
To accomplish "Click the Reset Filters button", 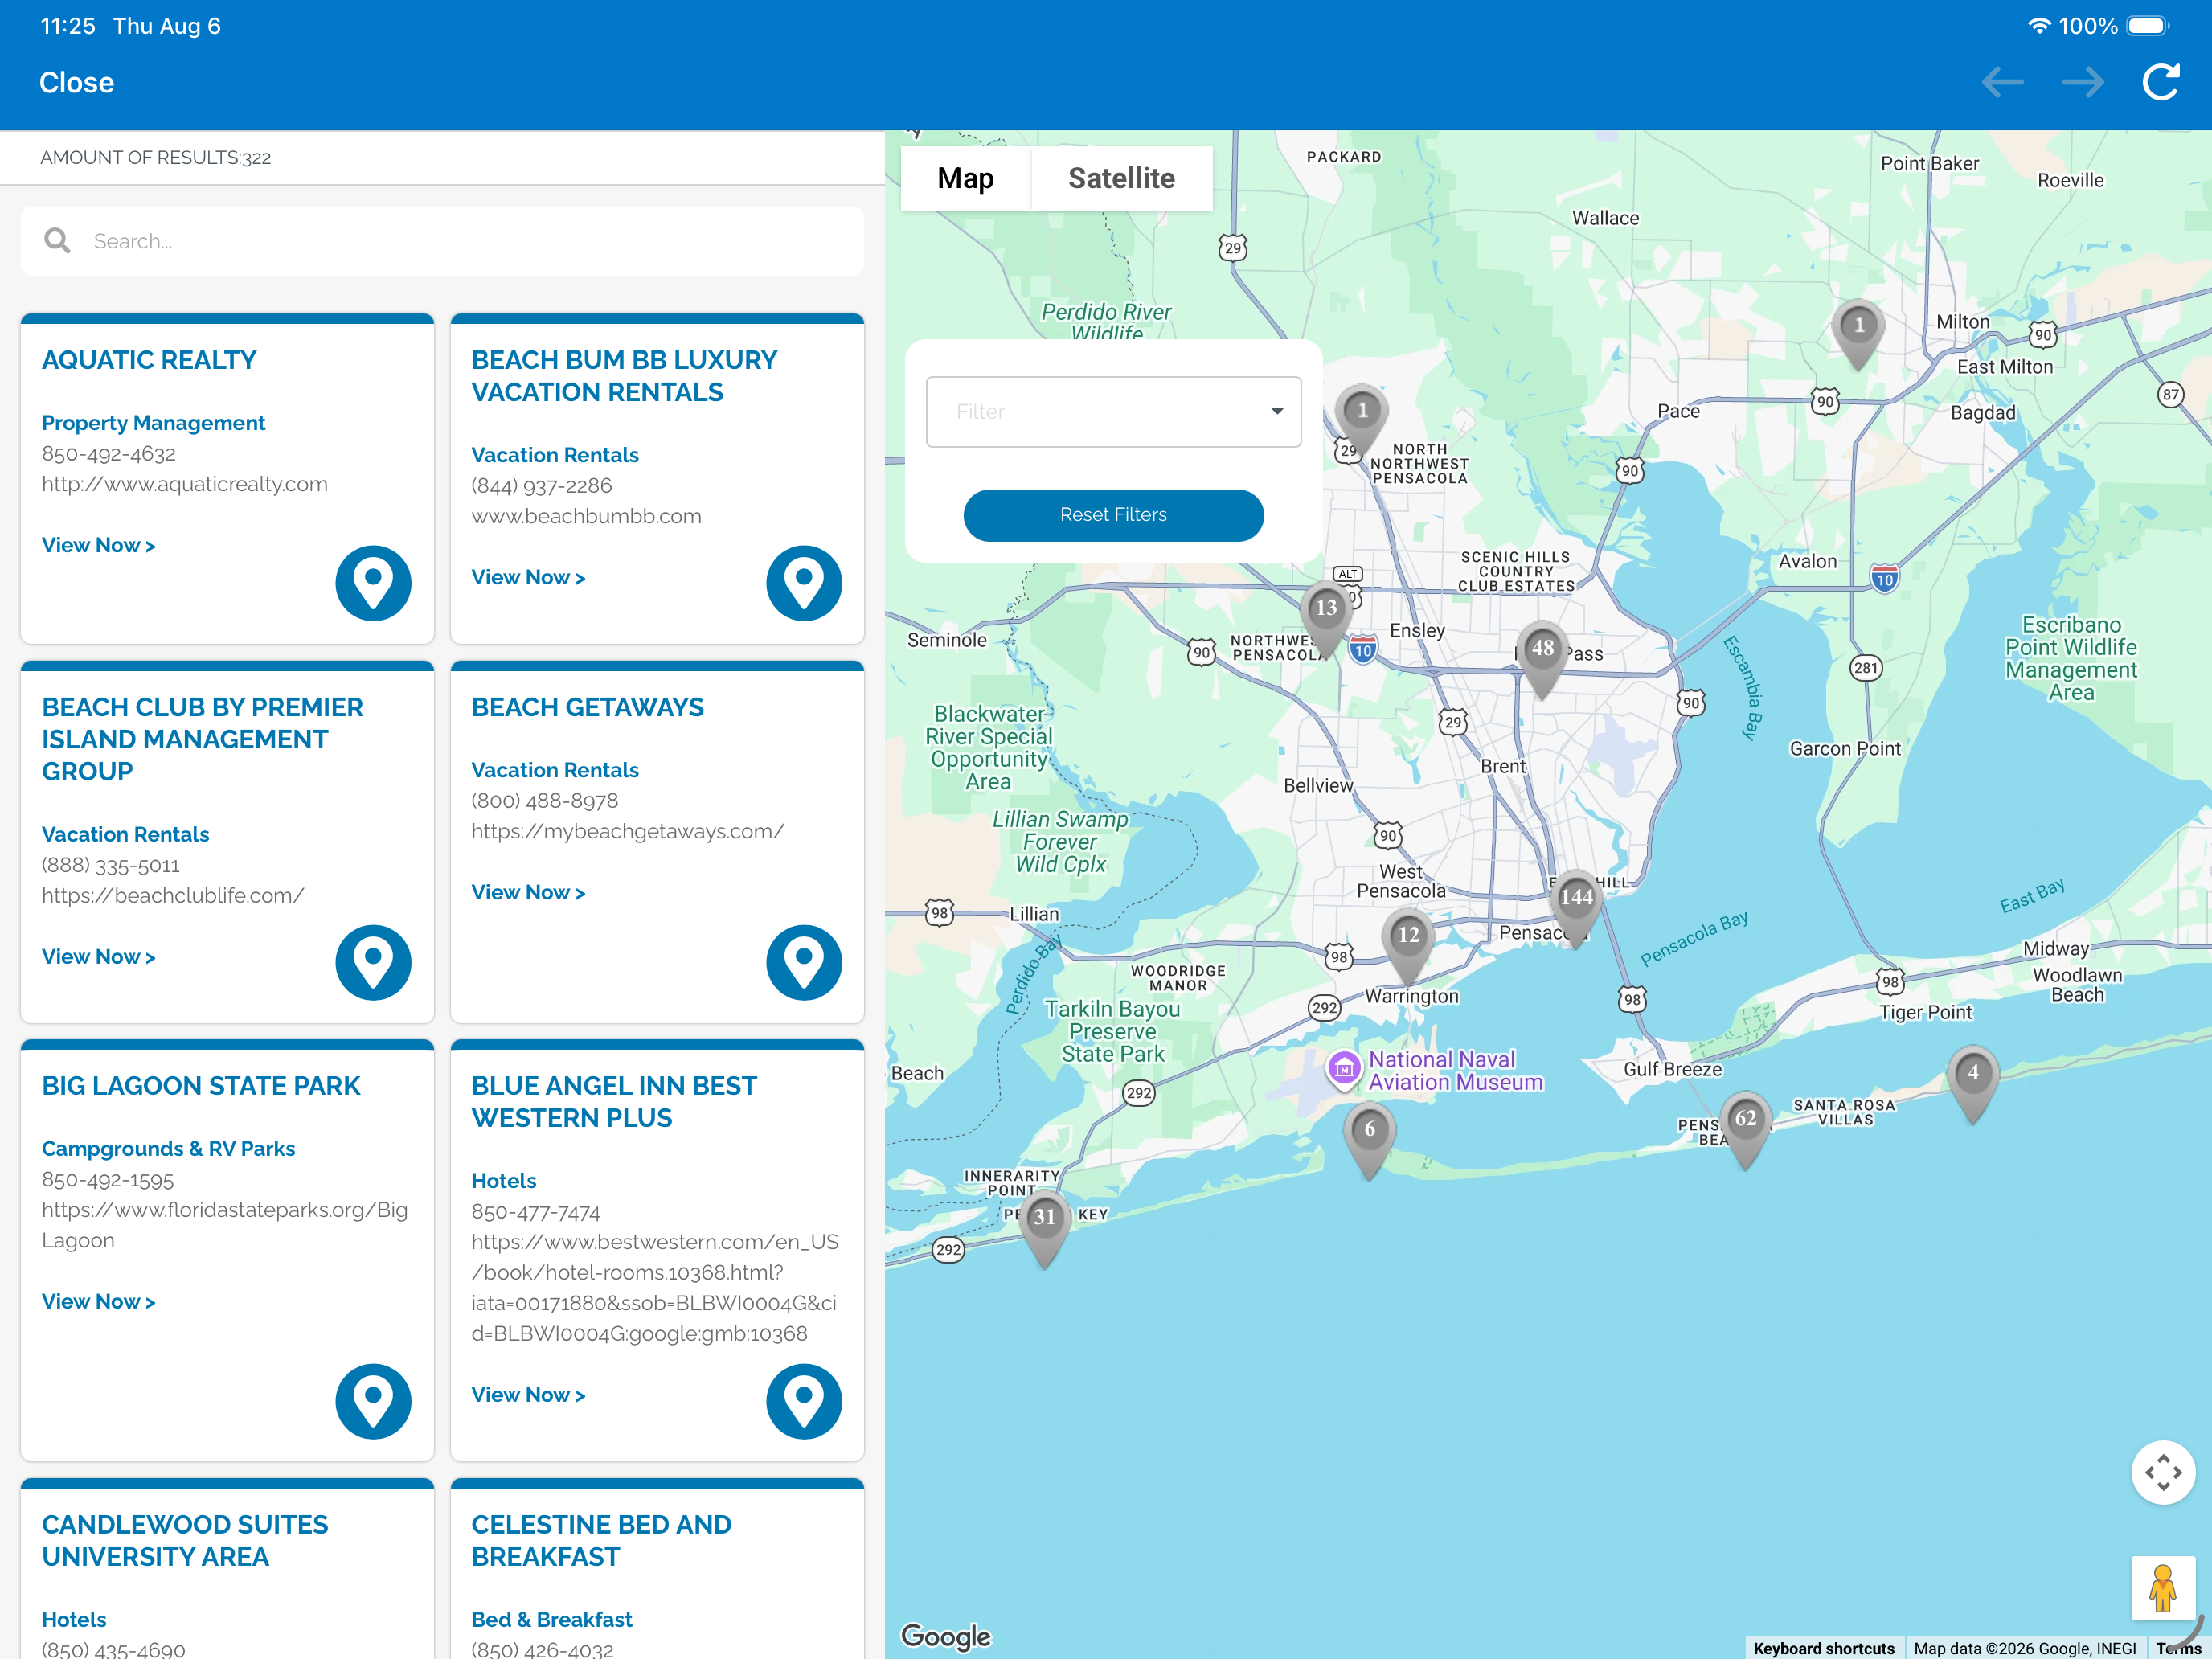I will (x=1113, y=514).
